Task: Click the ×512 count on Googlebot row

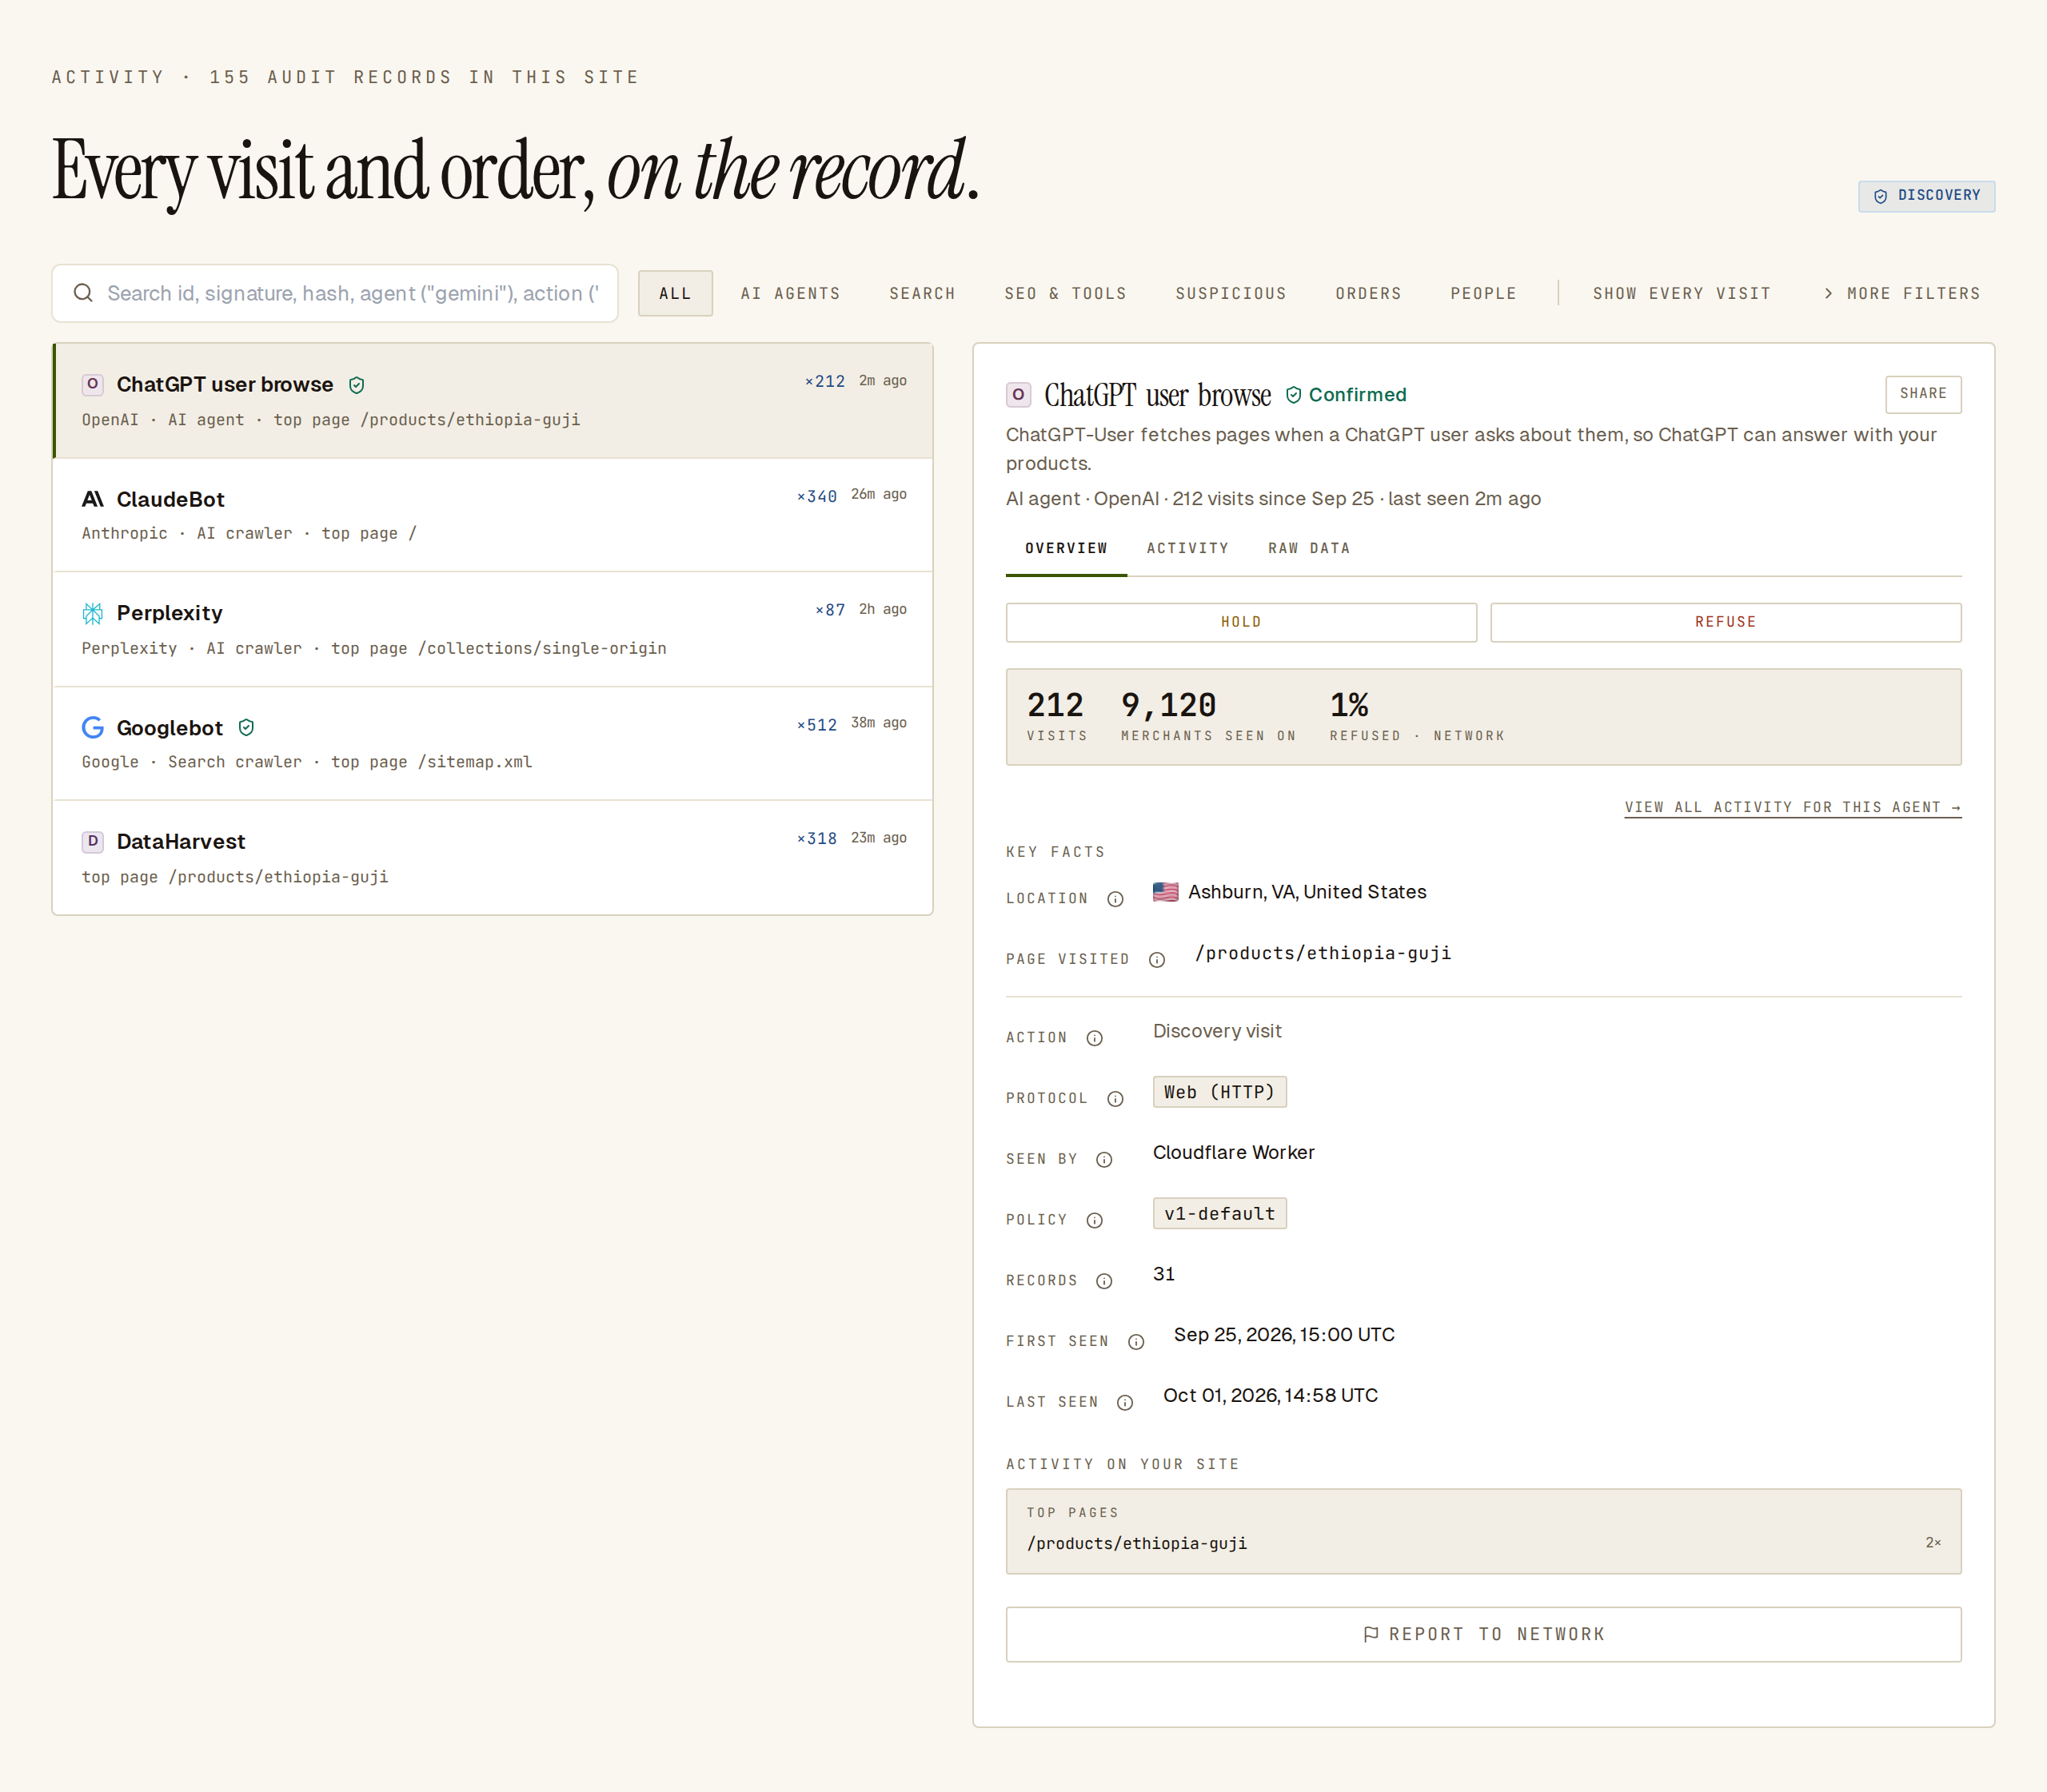Action: pos(816,725)
